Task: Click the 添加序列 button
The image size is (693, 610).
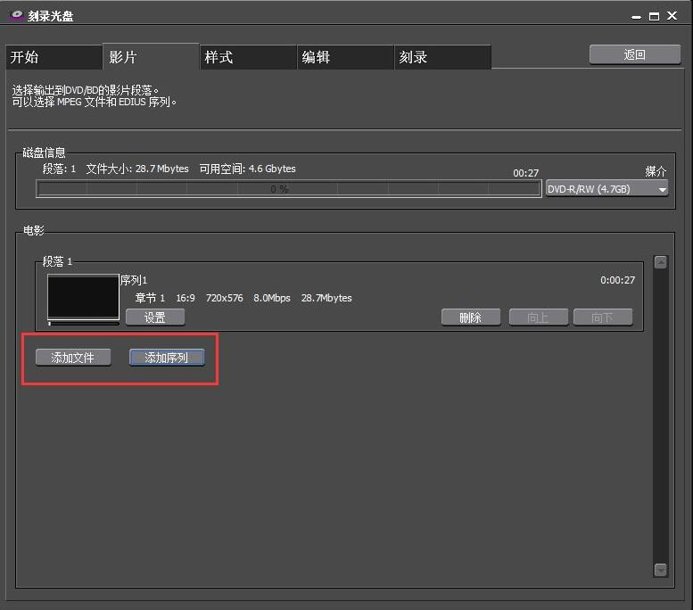Action: click(167, 357)
